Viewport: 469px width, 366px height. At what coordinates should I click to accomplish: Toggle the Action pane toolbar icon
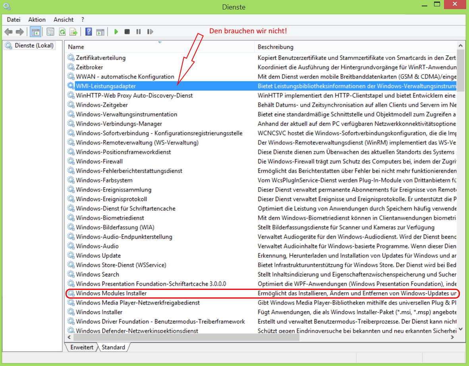(x=100, y=32)
